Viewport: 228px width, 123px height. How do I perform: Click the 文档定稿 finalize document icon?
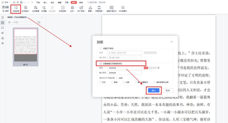(63, 8)
